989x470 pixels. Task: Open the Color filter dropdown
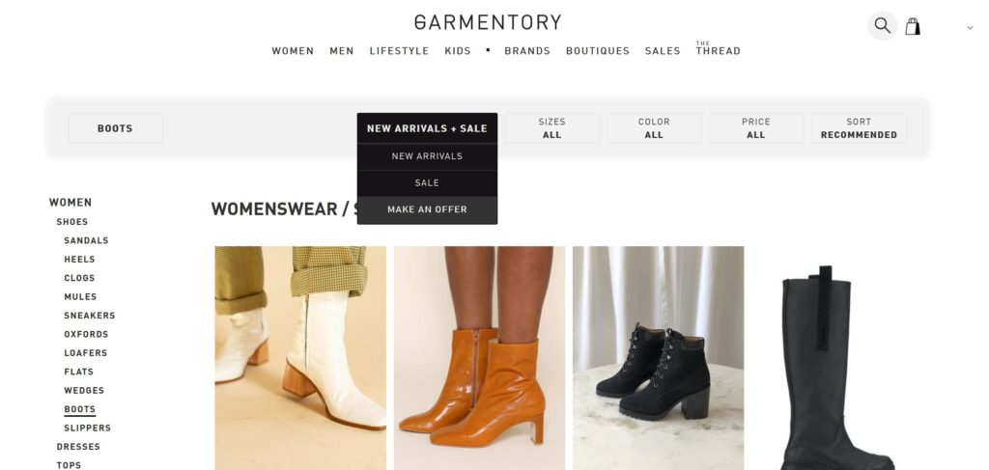654,128
